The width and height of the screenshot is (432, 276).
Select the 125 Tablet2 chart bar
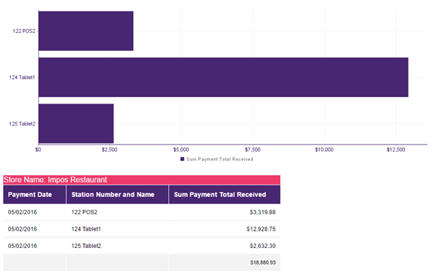76,124
